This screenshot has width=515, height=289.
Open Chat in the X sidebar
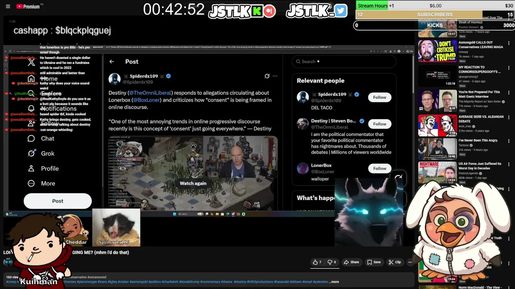tap(41, 138)
